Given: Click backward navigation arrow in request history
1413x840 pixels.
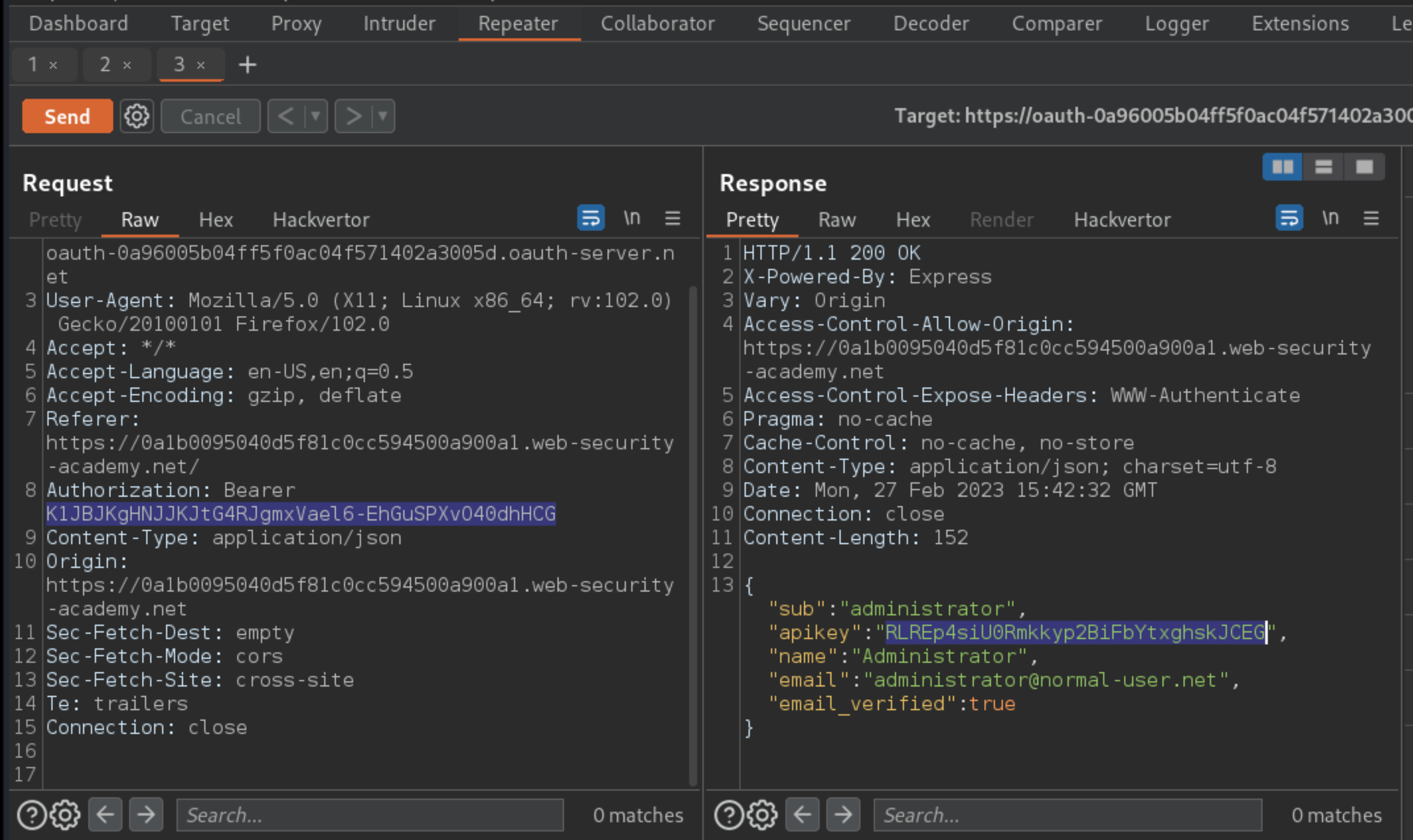Looking at the screenshot, I should pos(287,117).
